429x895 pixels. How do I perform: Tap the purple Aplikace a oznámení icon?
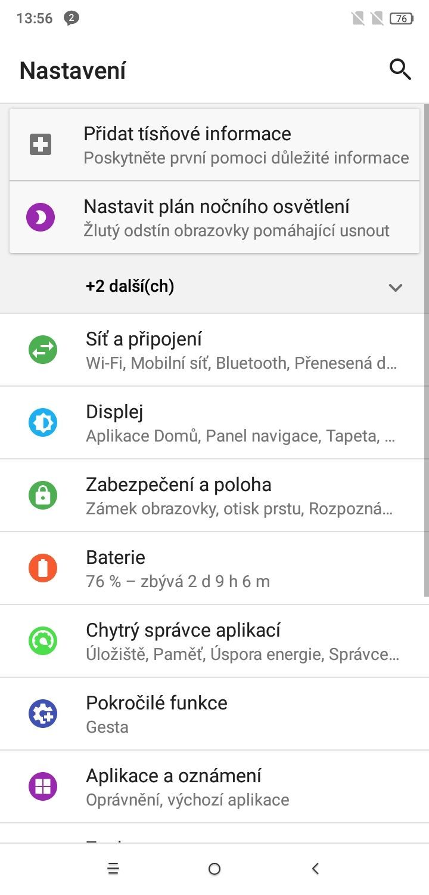[42, 786]
